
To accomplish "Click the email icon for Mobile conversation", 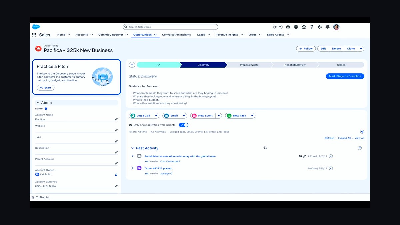I will click(139, 156).
